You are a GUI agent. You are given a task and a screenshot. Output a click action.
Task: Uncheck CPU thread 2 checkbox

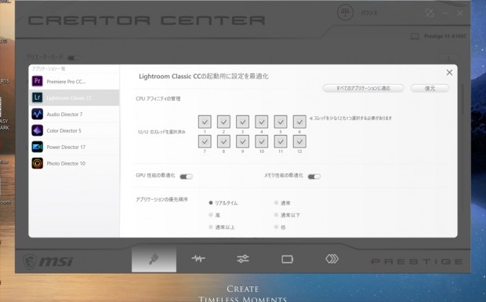(x=223, y=122)
